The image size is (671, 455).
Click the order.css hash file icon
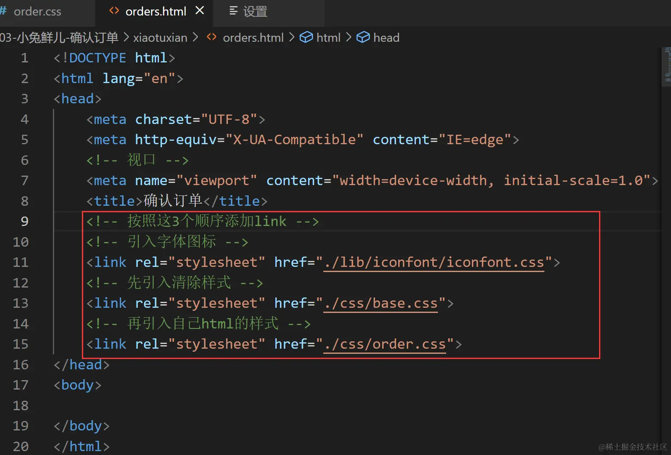coord(4,11)
